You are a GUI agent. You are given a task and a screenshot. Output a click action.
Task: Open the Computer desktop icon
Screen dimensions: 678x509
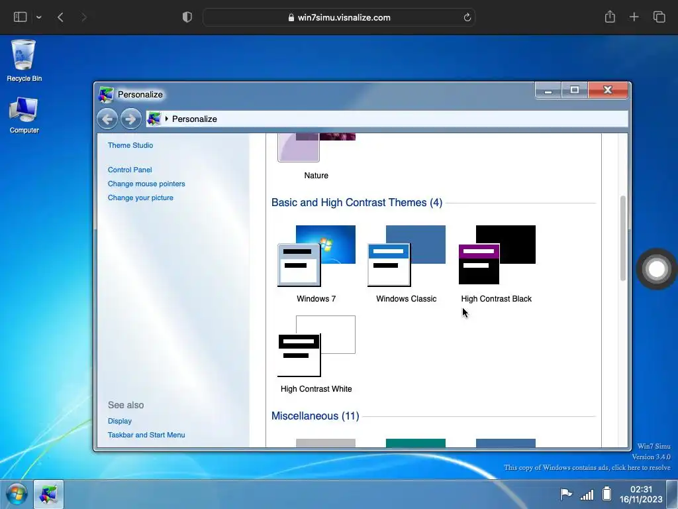(24, 115)
